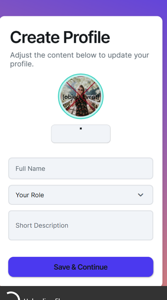Open the empty upload button below avatar
This screenshot has width=167, height=300.
81,134
